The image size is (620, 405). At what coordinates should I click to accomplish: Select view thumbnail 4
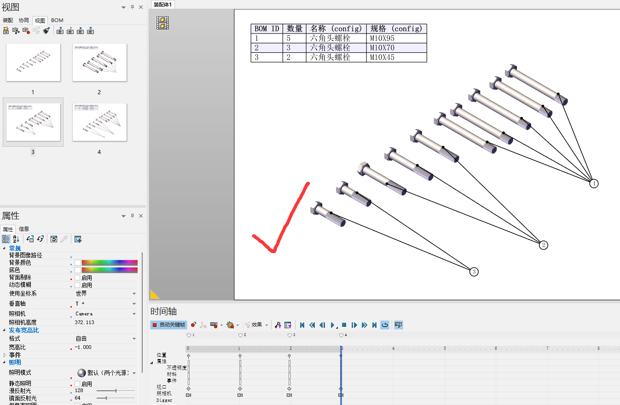point(99,122)
